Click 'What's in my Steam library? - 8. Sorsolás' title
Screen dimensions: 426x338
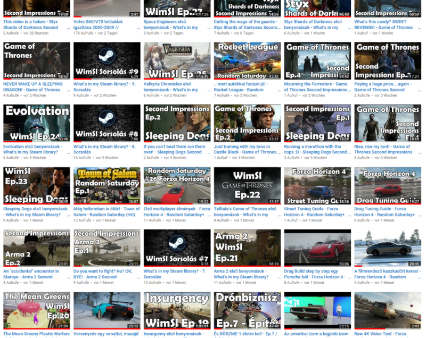point(104,150)
